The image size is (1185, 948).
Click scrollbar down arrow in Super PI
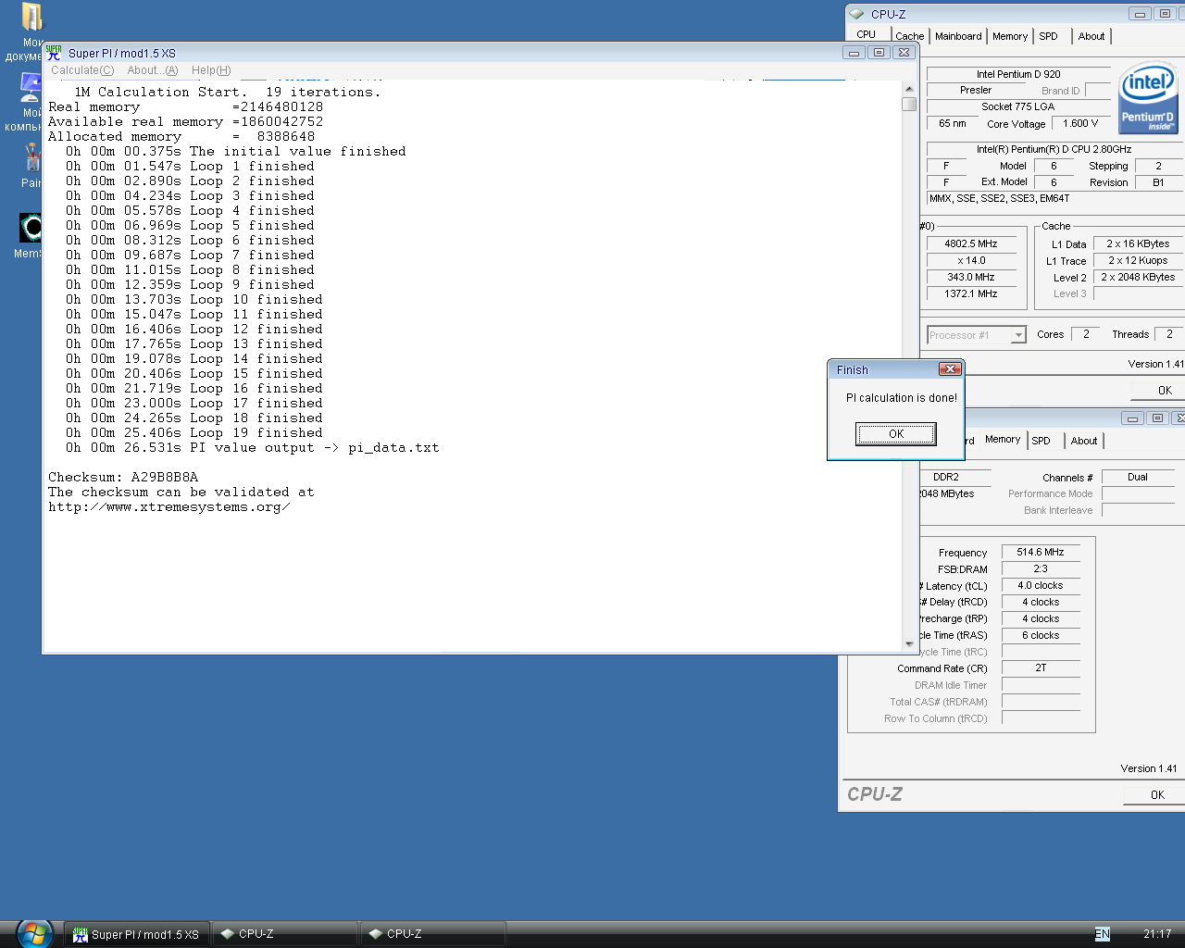click(x=909, y=643)
